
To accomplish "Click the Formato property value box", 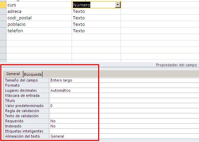I will click(124, 85).
